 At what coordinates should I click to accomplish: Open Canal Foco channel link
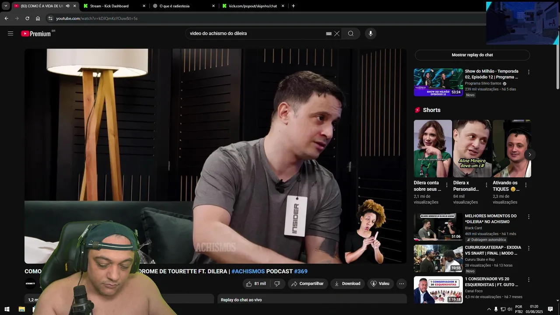[476, 291]
